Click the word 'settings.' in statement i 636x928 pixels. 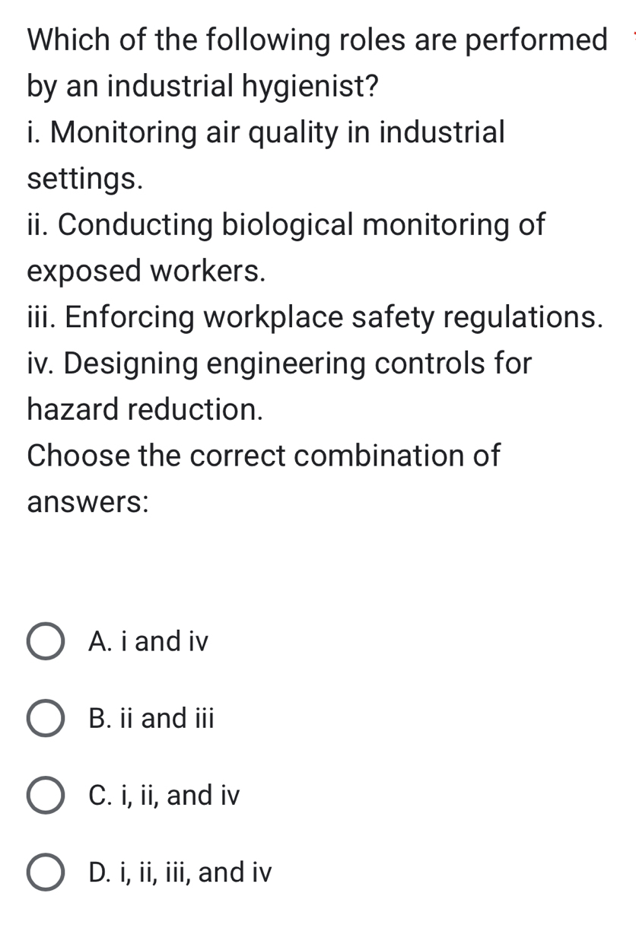click(x=84, y=180)
